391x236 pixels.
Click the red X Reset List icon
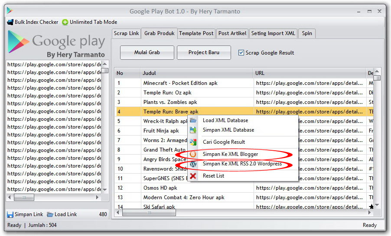(x=193, y=176)
